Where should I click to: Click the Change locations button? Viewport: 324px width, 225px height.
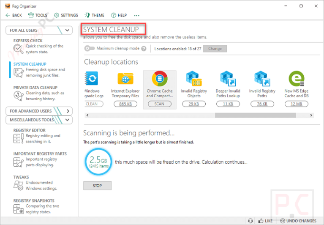pos(215,49)
